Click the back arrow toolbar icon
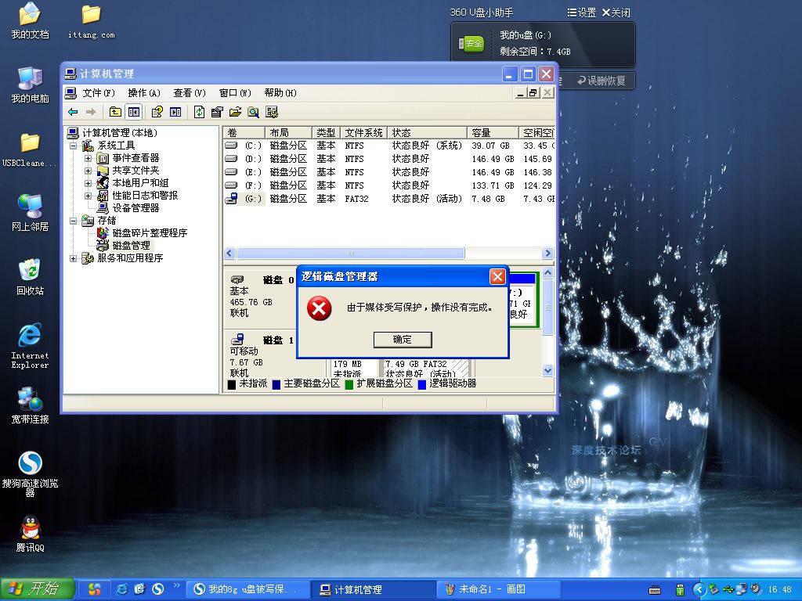This screenshot has width=802, height=601. [x=73, y=112]
